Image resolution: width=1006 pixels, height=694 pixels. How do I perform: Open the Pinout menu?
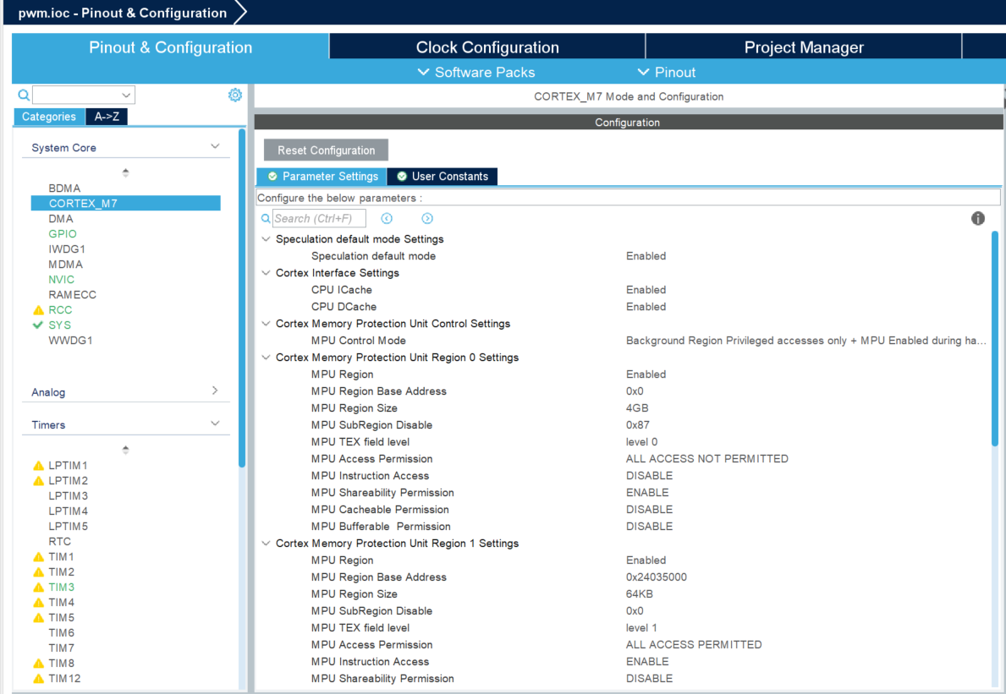click(x=666, y=72)
